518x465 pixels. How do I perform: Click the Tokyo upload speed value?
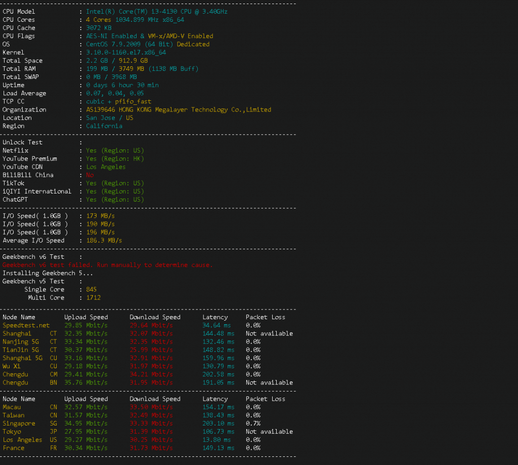[x=85, y=432]
